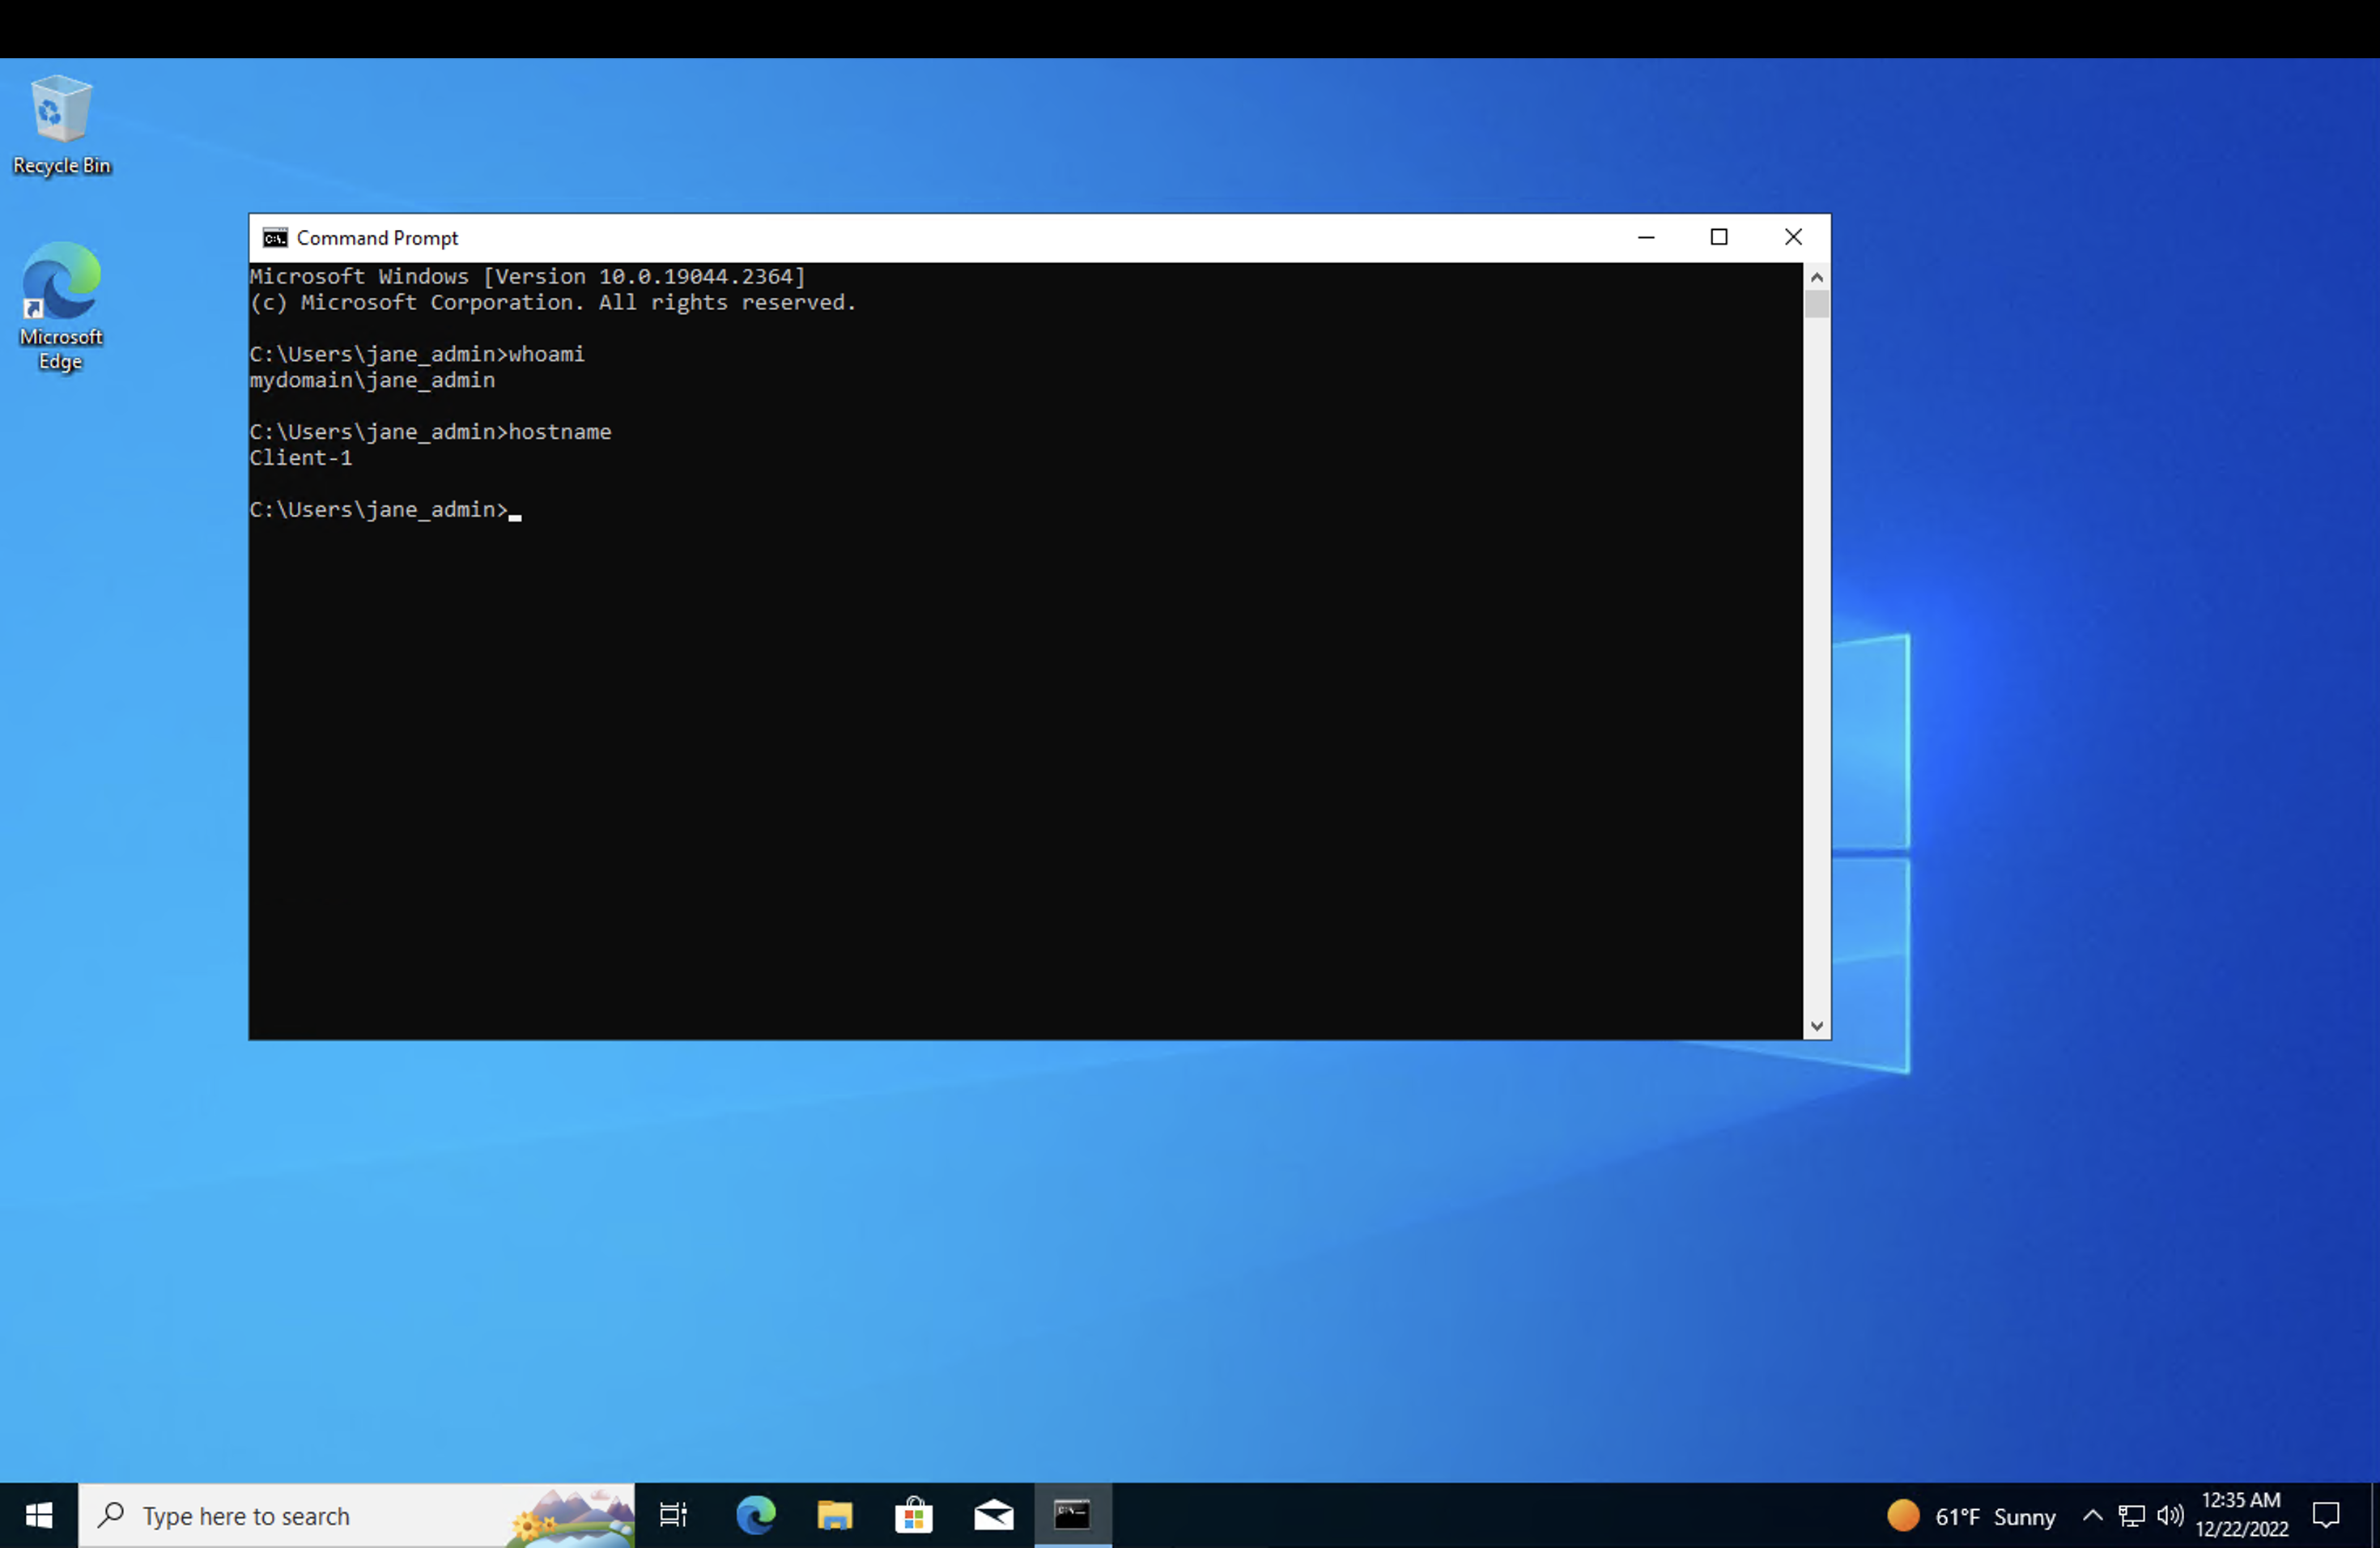Show hidden system tray icons

2092,1515
